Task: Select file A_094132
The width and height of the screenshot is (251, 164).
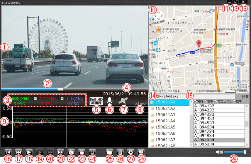Action: pos(219,106)
